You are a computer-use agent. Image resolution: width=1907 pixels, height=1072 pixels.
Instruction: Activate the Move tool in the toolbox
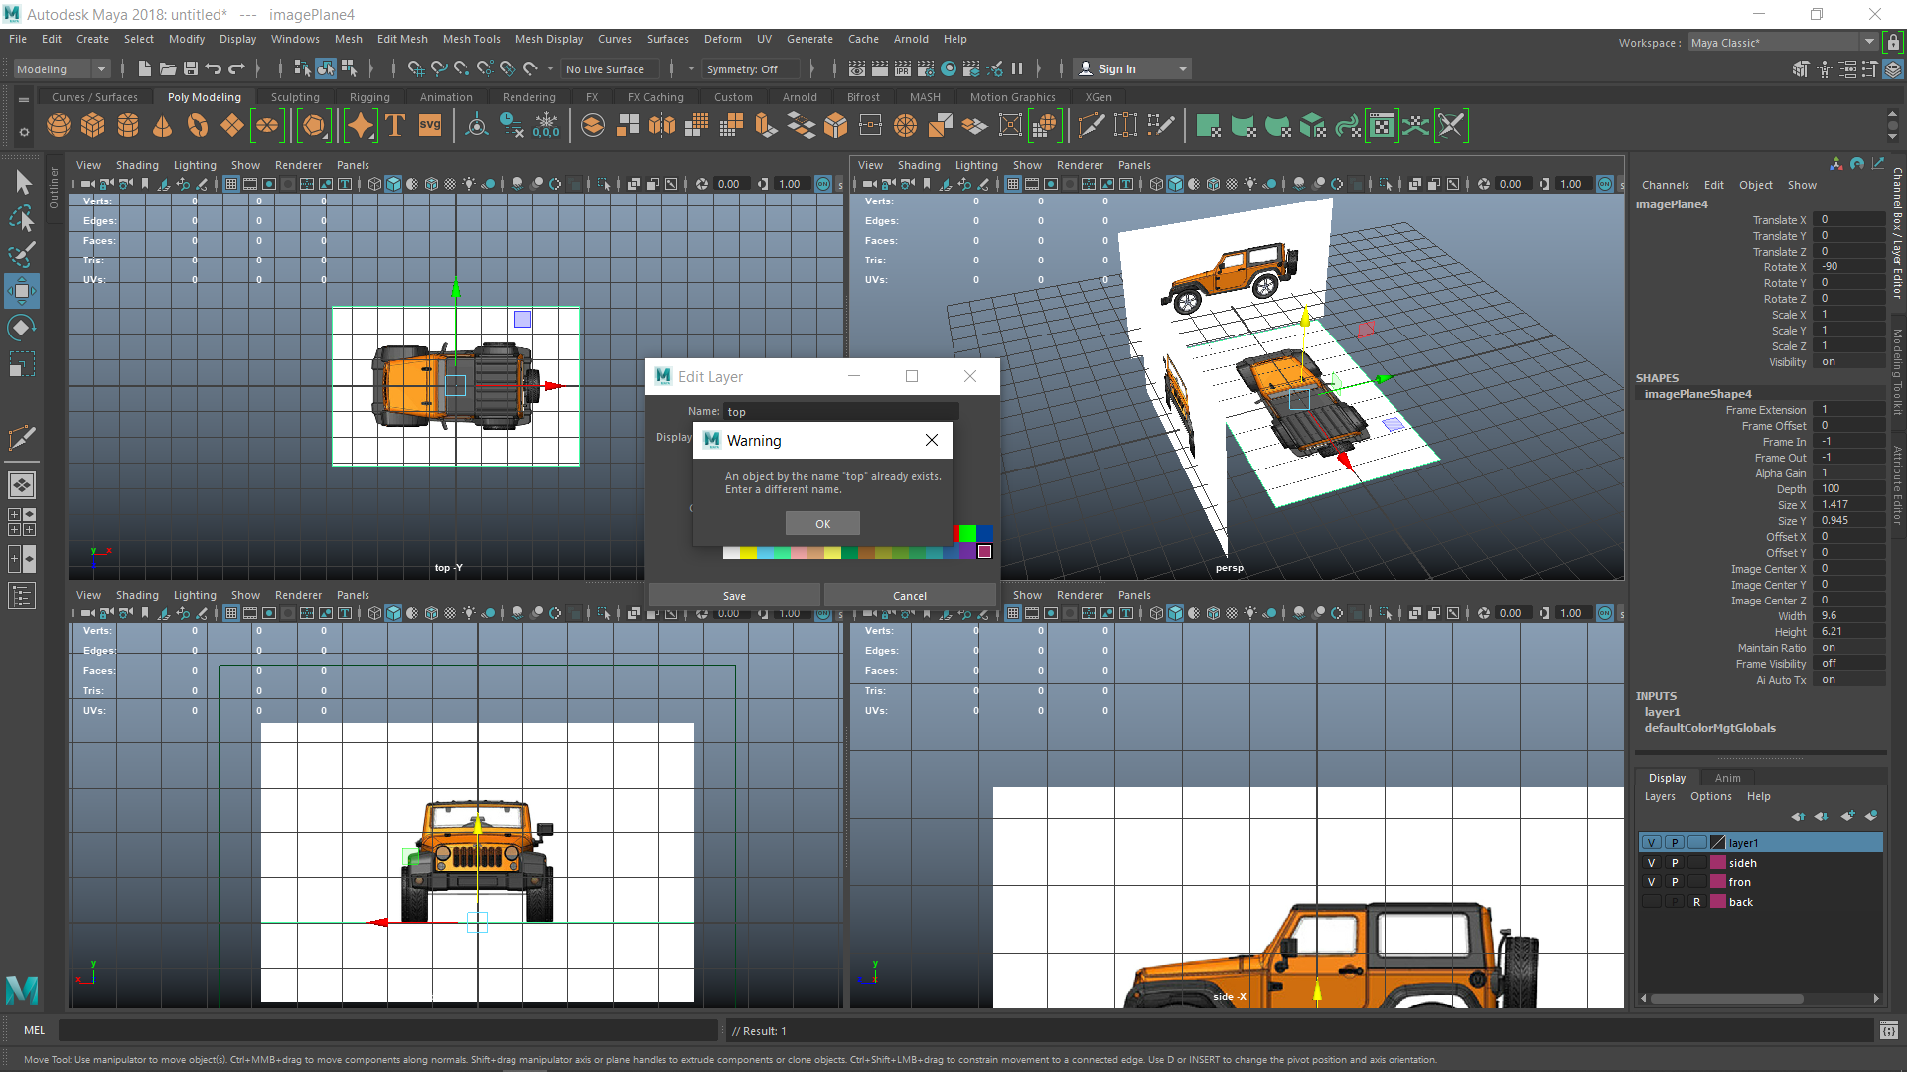click(x=22, y=291)
